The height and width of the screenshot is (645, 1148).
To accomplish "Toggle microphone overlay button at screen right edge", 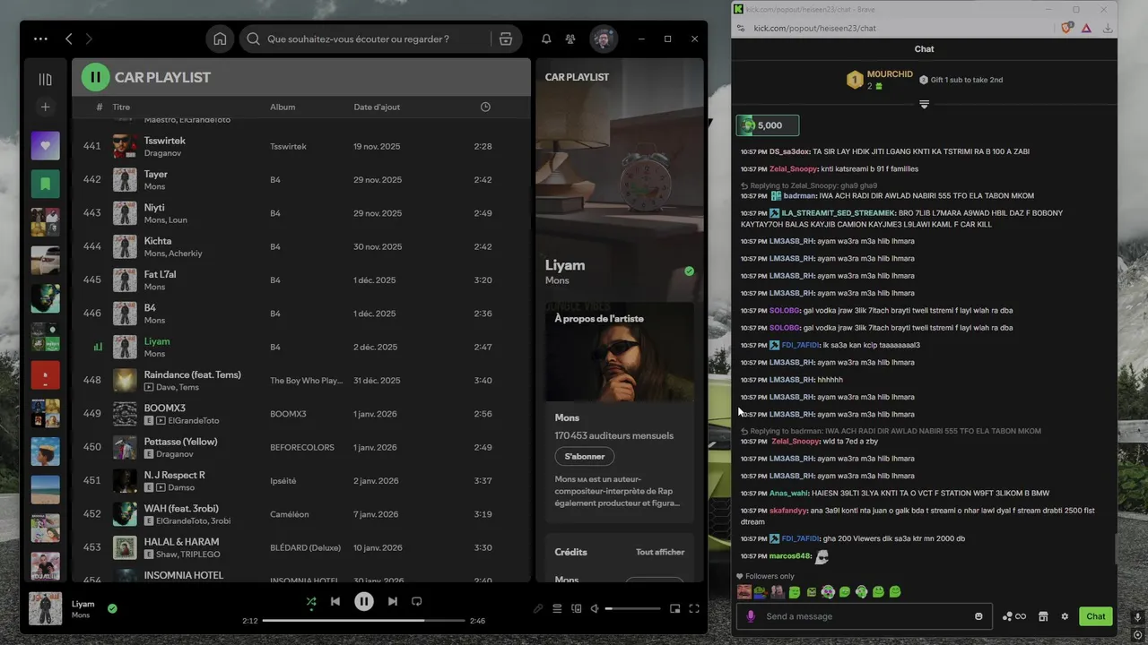I will 1138,617.
